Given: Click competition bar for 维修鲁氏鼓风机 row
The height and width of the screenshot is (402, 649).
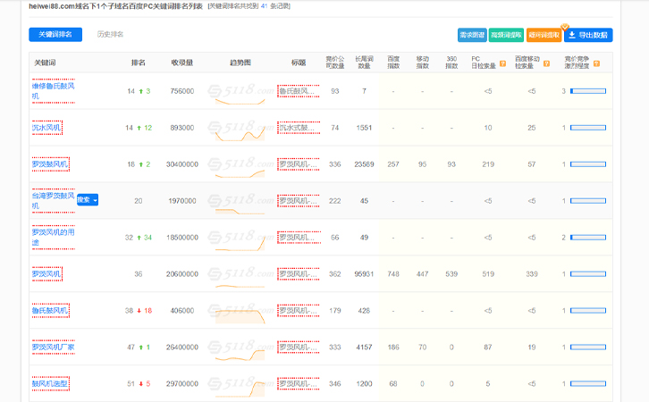Looking at the screenshot, I should (587, 91).
